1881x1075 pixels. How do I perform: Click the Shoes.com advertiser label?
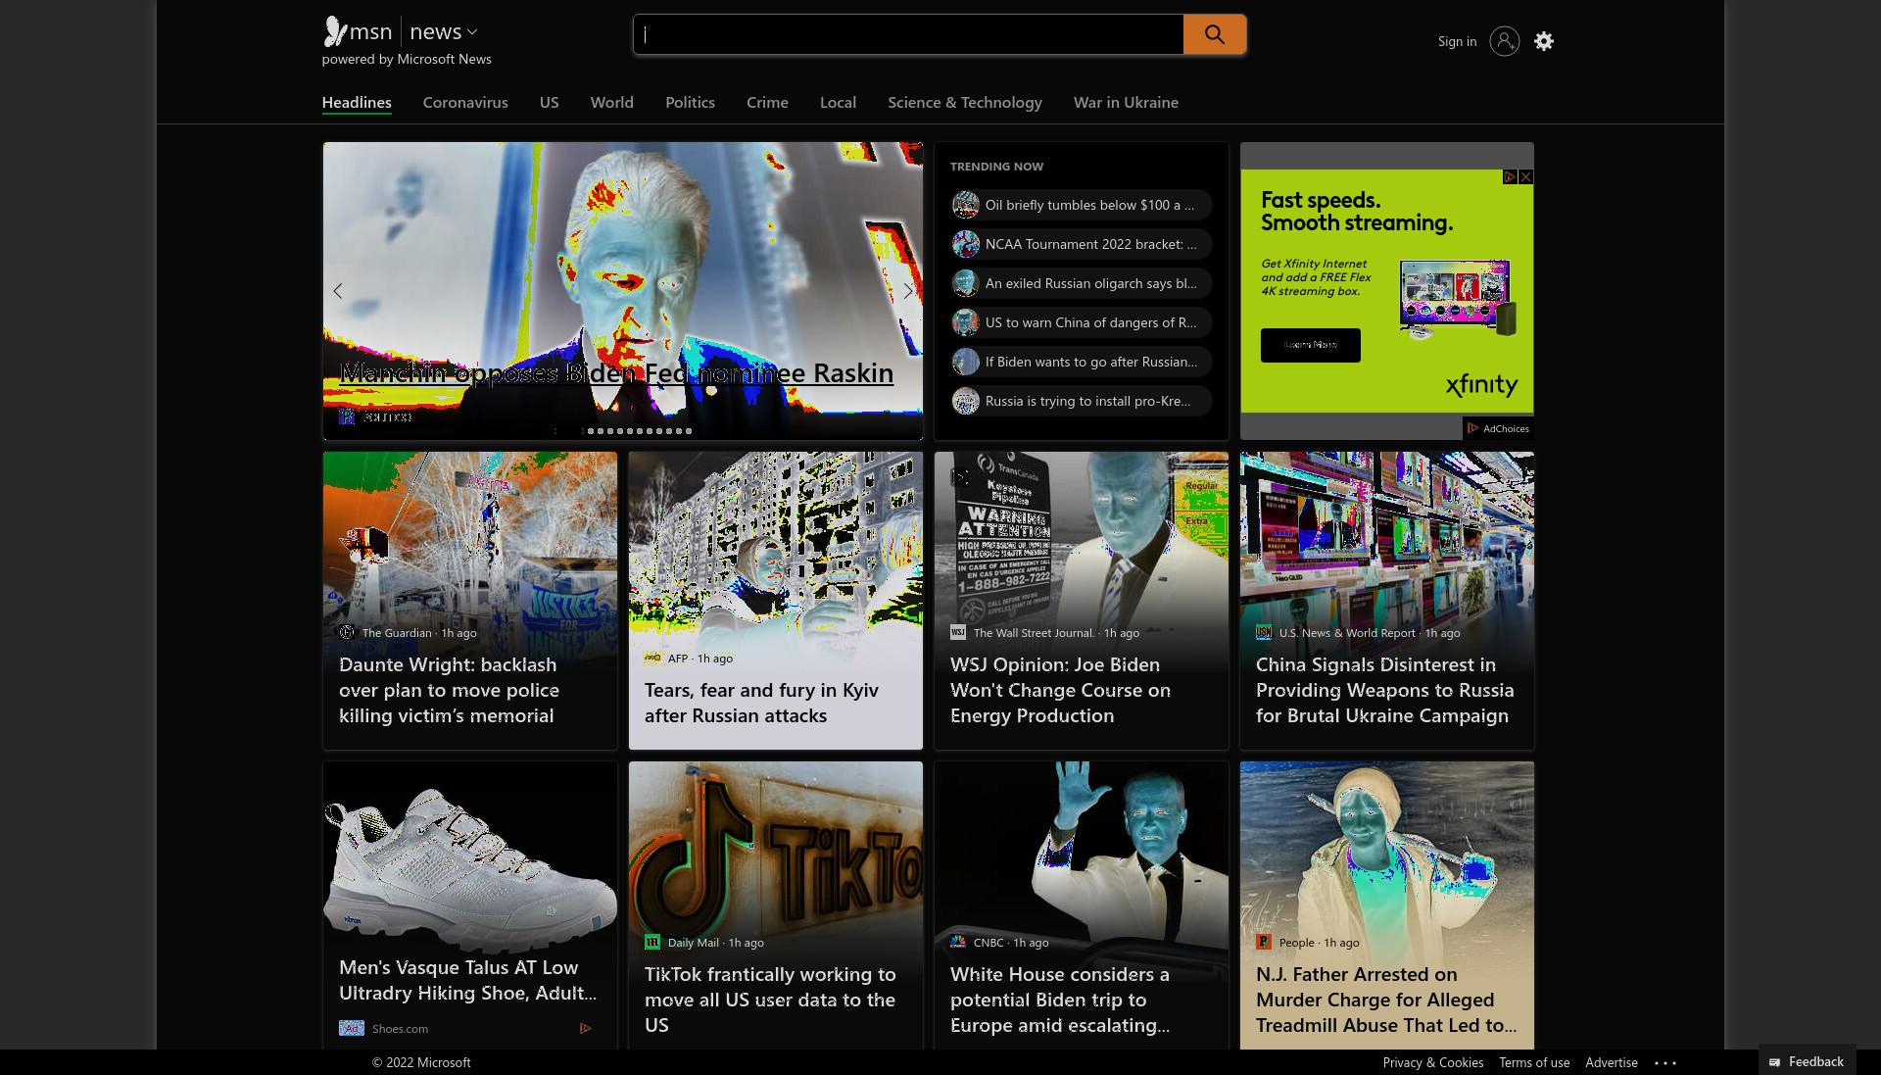400,1029
